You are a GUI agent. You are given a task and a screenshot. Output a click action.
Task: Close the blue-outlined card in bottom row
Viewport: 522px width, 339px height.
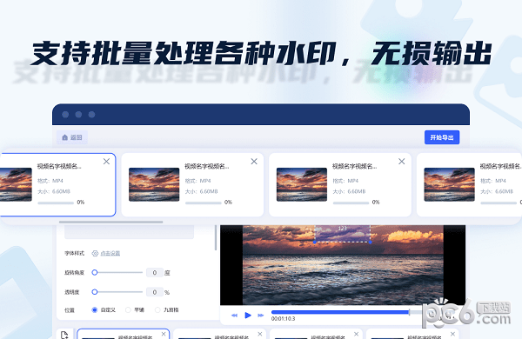coord(164,334)
